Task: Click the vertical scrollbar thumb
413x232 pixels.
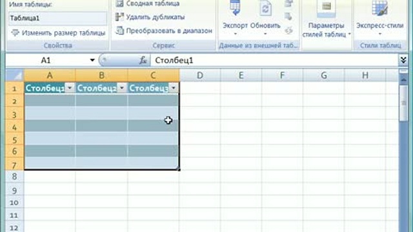Action: point(403,103)
